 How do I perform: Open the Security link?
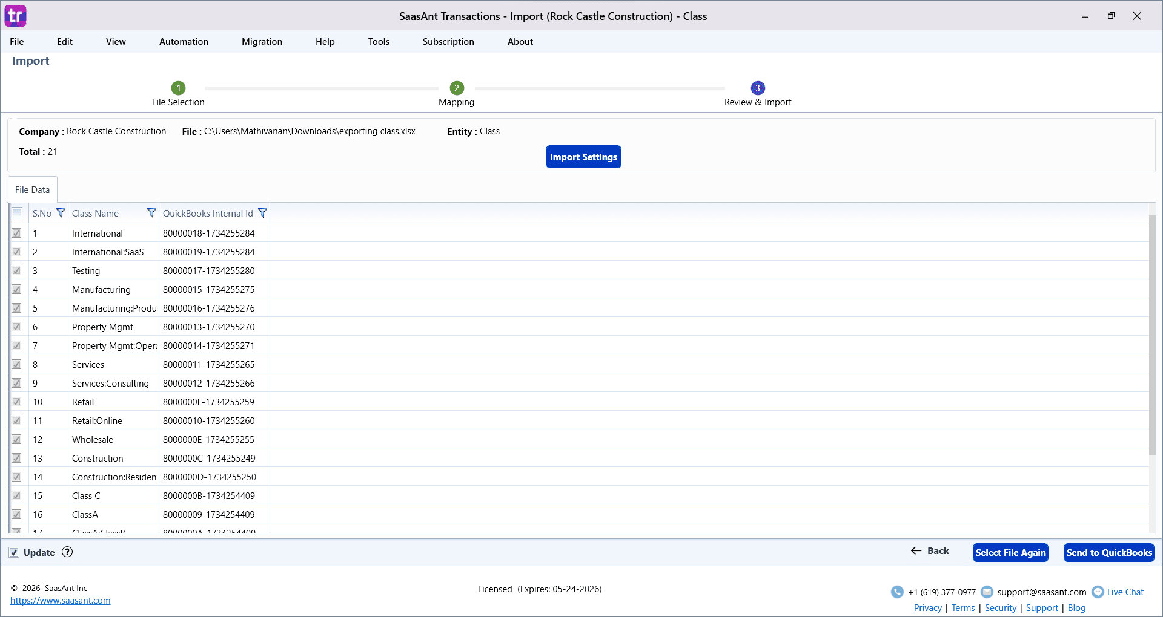click(1001, 608)
